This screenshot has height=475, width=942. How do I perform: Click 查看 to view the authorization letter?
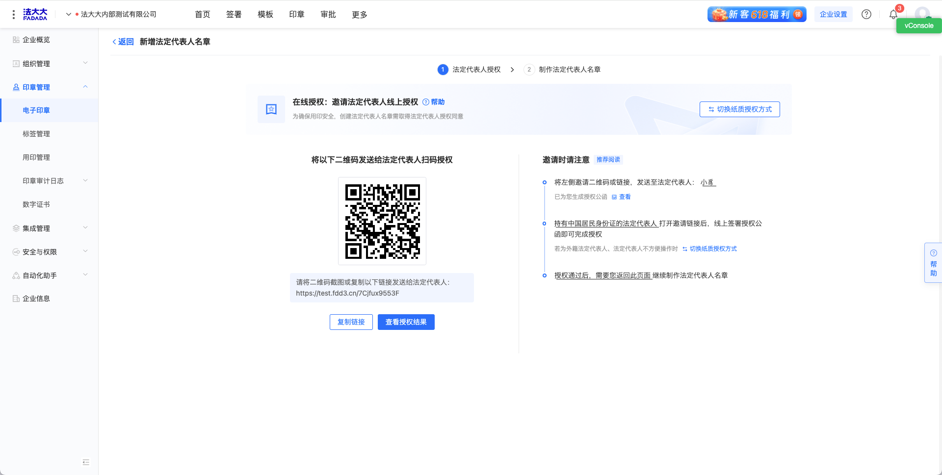point(621,197)
